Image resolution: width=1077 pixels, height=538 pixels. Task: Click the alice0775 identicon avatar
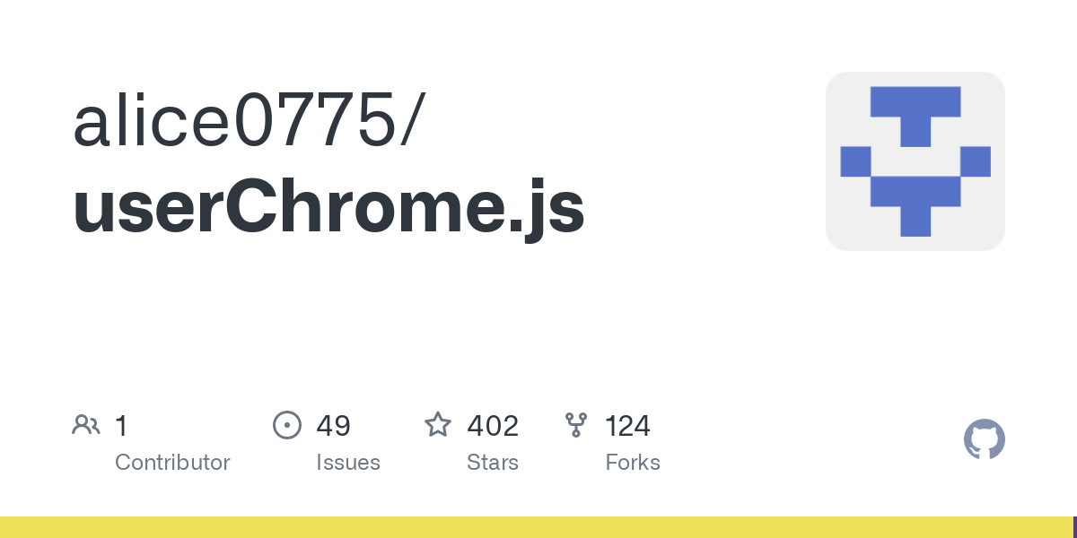point(915,161)
